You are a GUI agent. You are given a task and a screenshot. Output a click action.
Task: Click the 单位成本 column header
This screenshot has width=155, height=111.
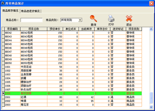(71, 29)
